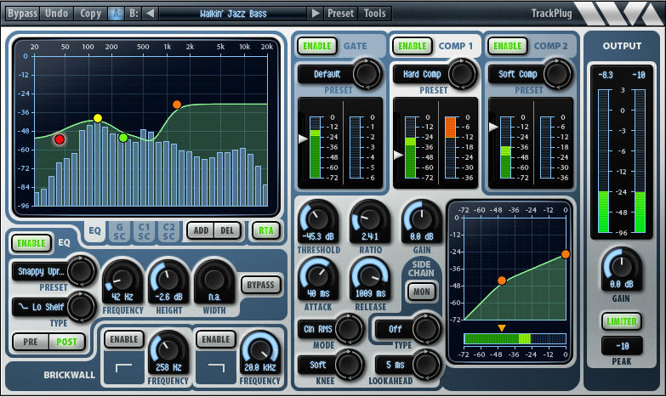The image size is (666, 397).
Task: Open the Hard Comp preset selector
Action: pos(422,74)
